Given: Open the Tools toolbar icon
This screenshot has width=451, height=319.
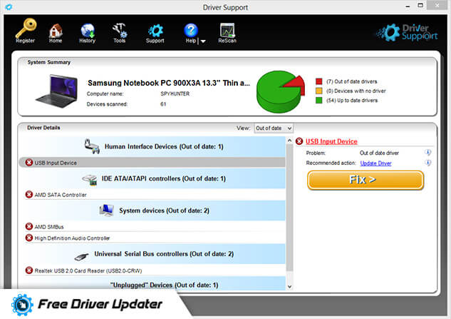Looking at the screenshot, I should click(x=120, y=33).
